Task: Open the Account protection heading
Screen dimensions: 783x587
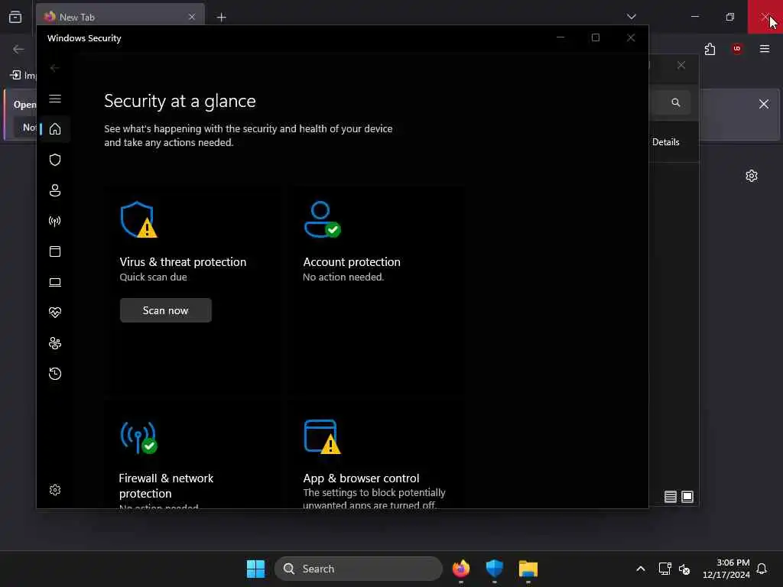Action: (x=352, y=262)
